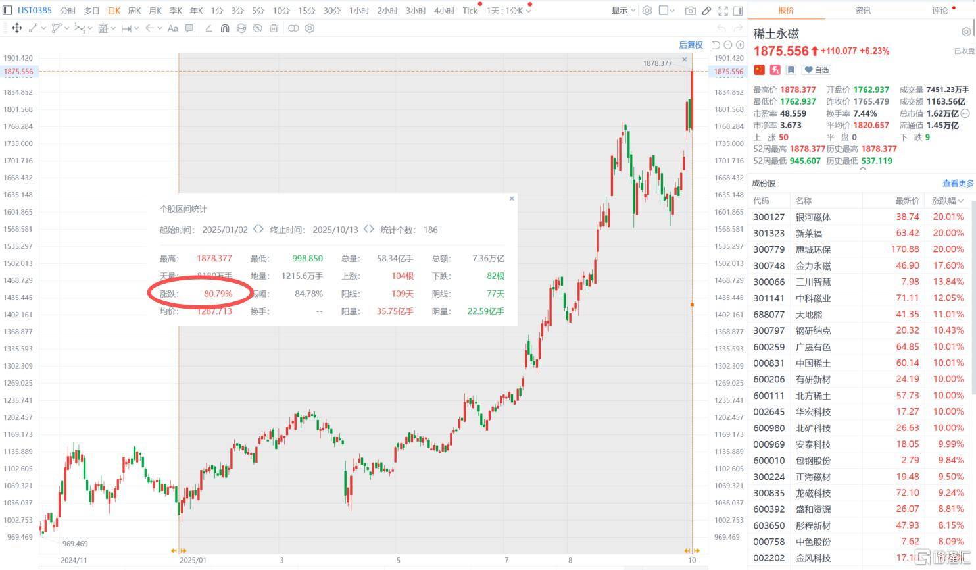Zoom out the K-line chart
The image size is (976, 570).
tap(728, 45)
